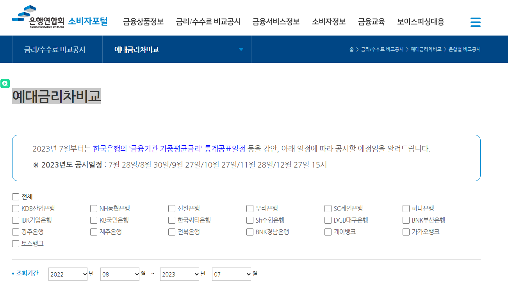This screenshot has width=508, height=289.
Task: Select the 카카오뱅크 checkbox
Action: pos(406,232)
